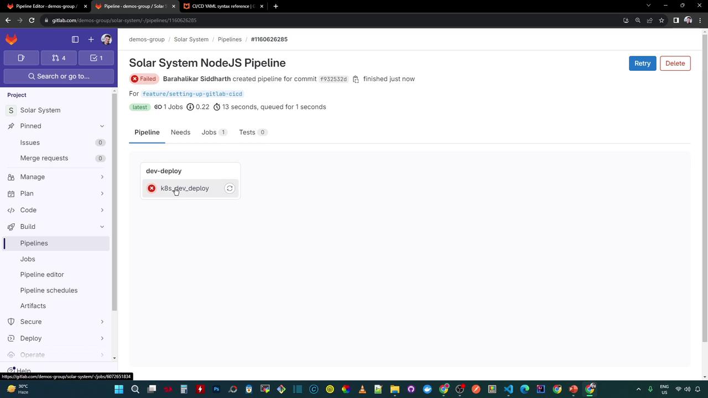Select the Pipeline tab
Image resolution: width=708 pixels, height=398 pixels.
[x=147, y=132]
